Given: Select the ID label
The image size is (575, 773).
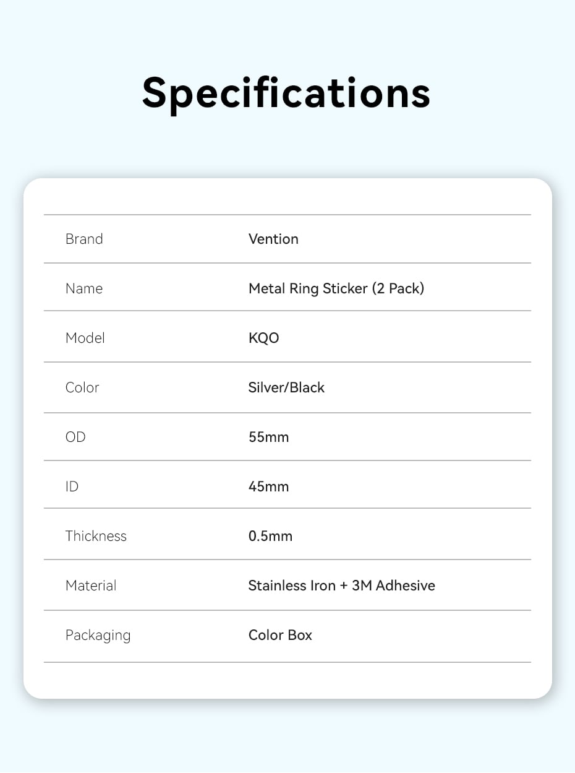Looking at the screenshot, I should [72, 486].
